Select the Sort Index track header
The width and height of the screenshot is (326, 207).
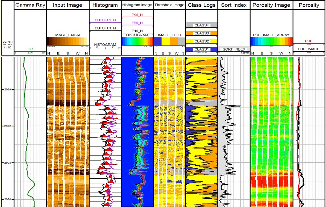(x=234, y=5)
